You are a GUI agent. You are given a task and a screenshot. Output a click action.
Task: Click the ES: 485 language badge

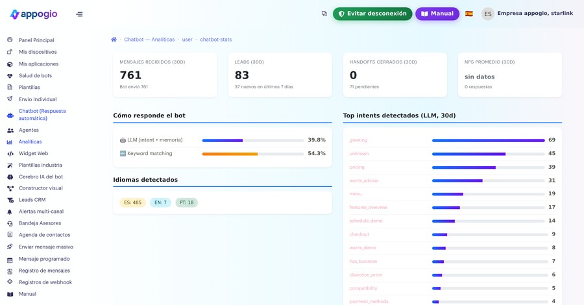133,202
